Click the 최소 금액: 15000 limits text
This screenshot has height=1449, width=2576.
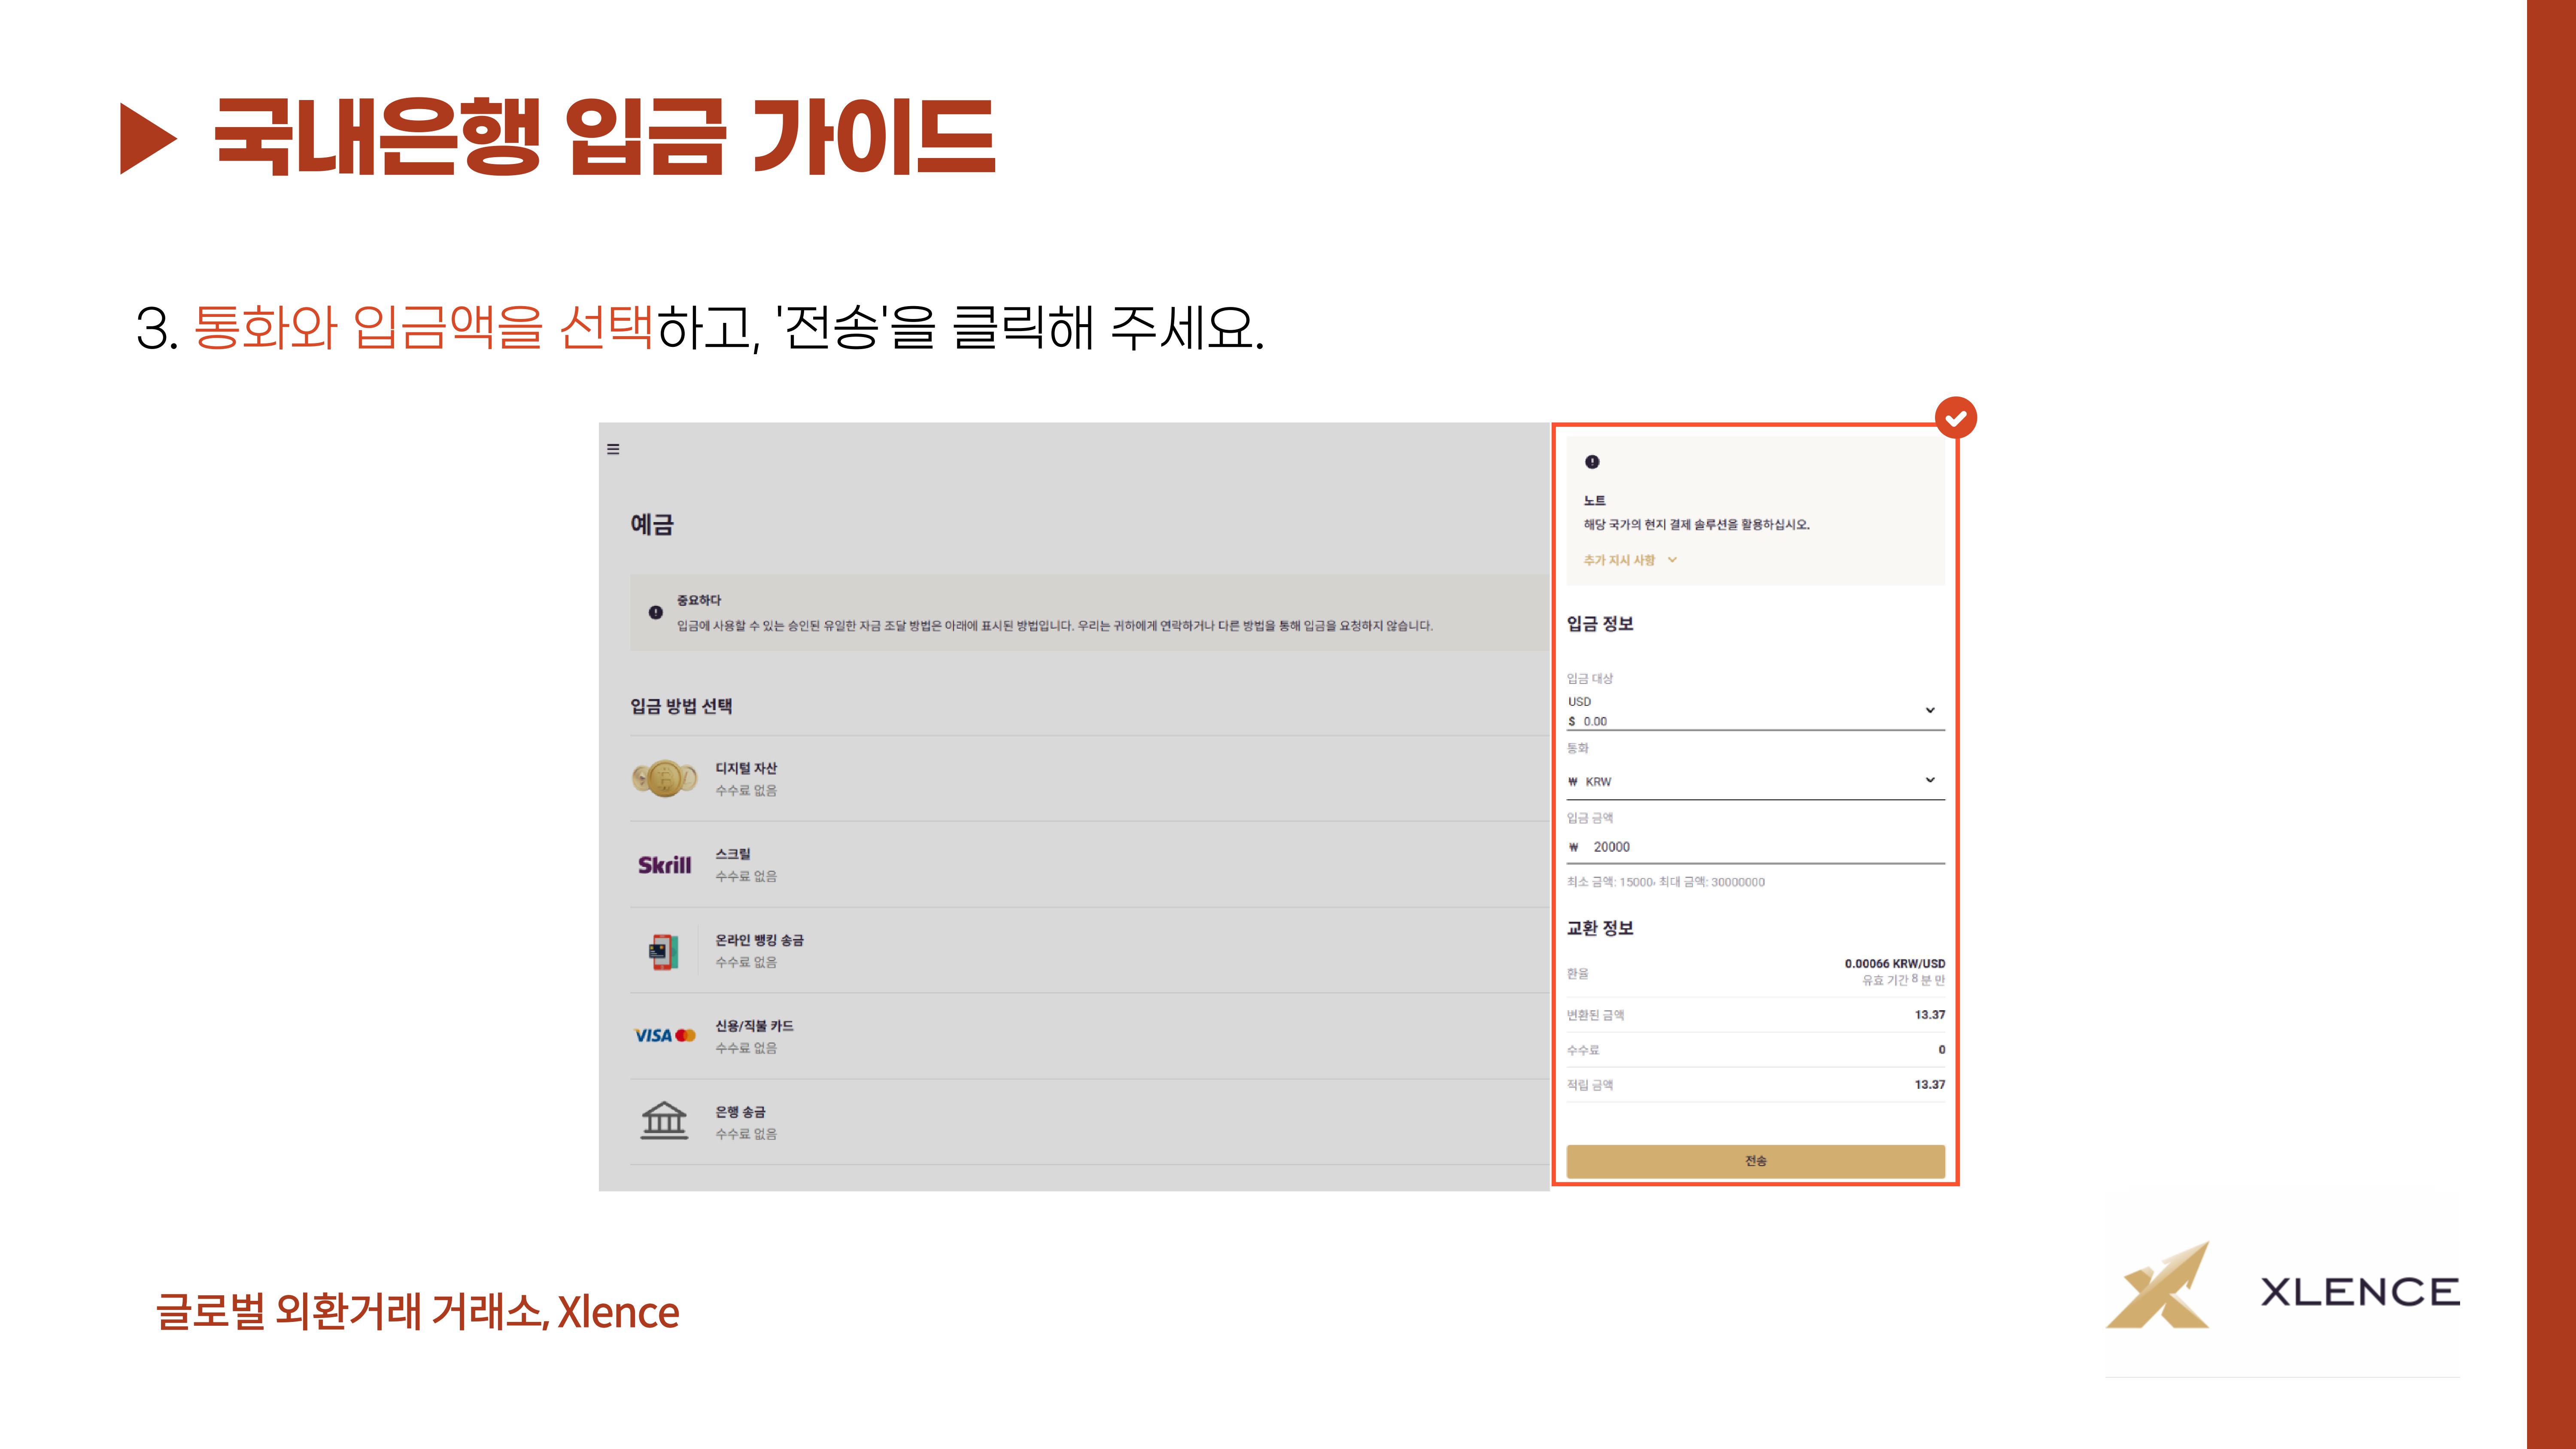1665,882
